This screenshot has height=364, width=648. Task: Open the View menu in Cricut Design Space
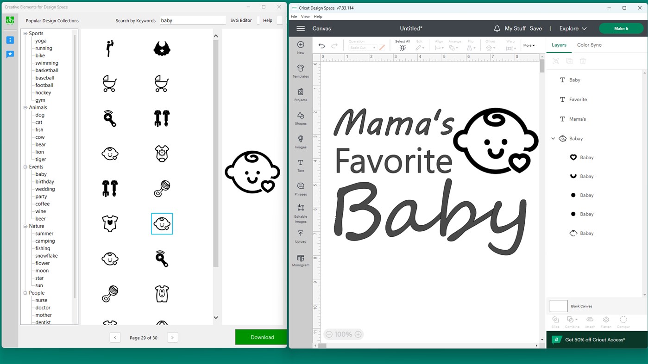pos(305,16)
